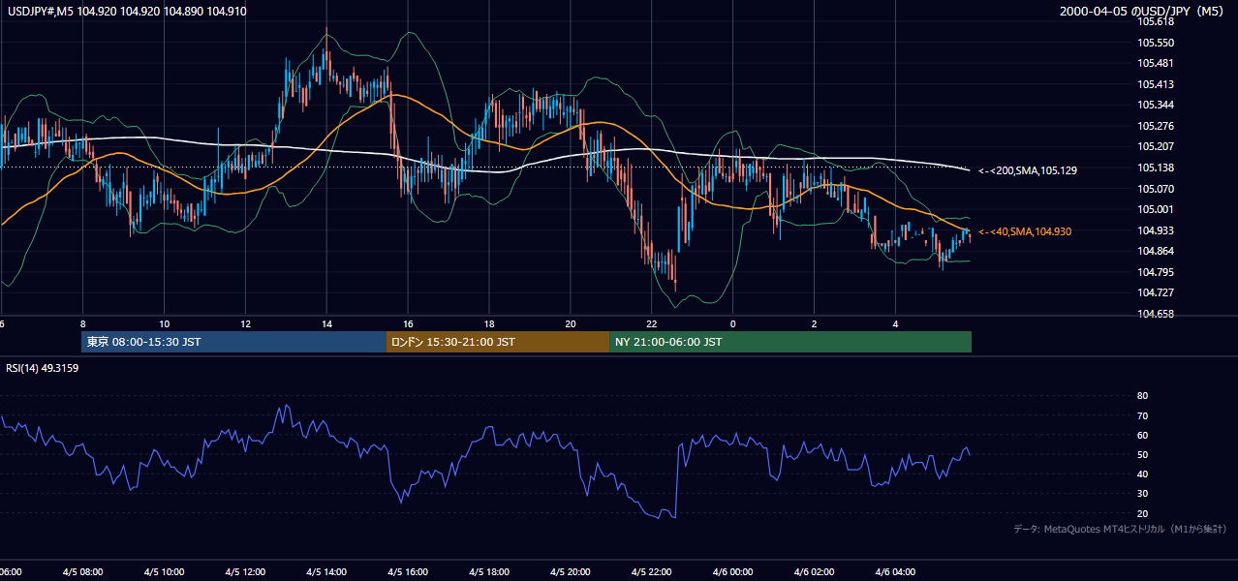
Task: Click the chart title 2000-04-05 のUSD/JPY (M5)
Action: 1143,12
